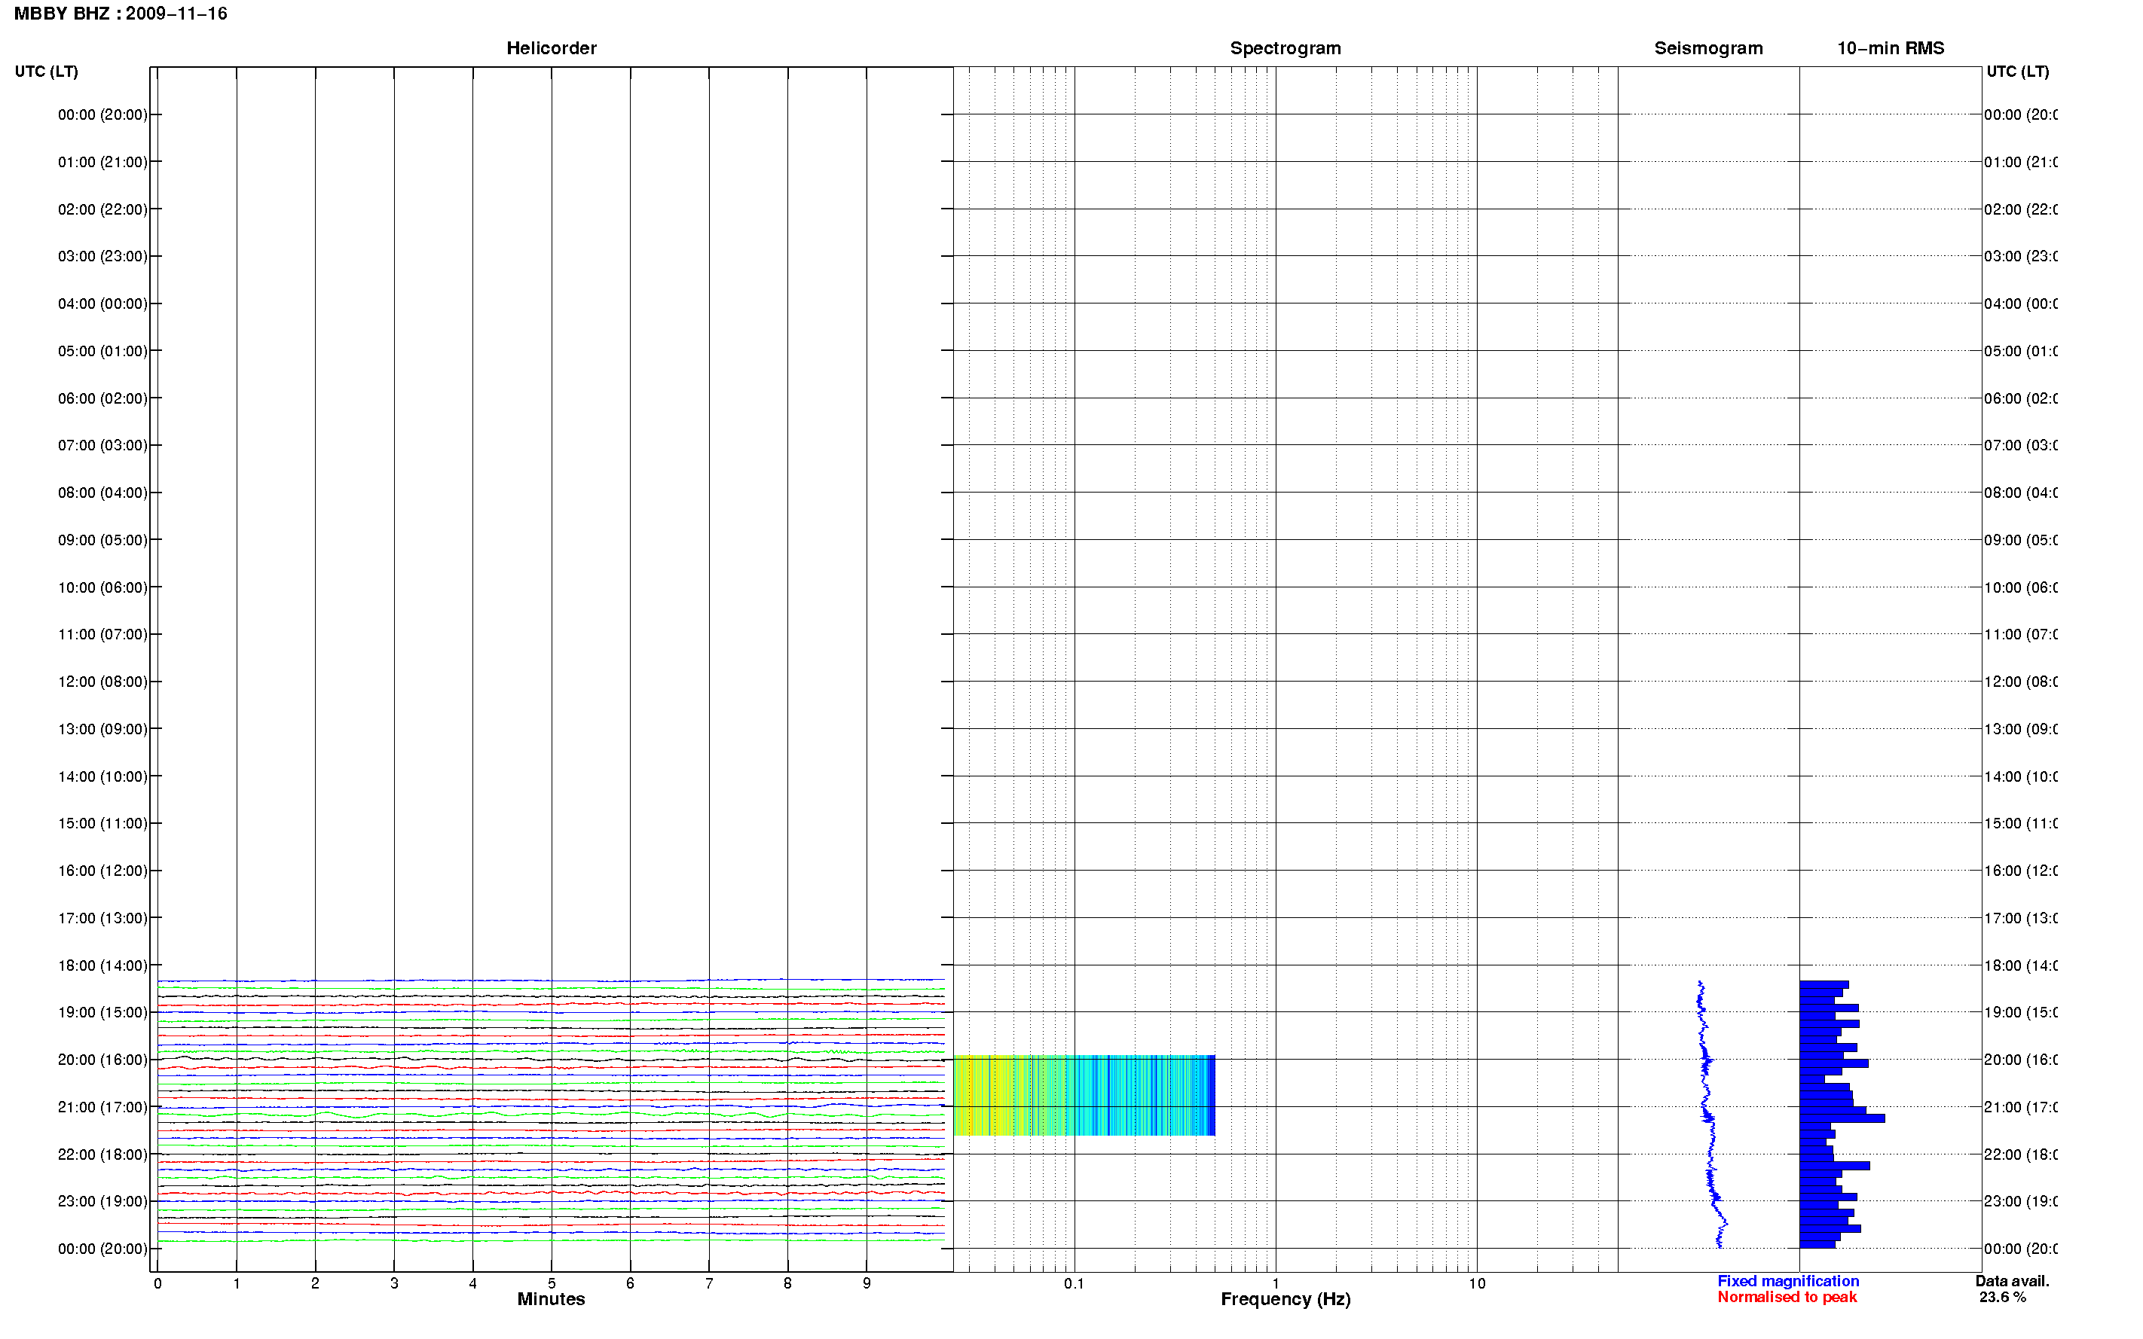This screenshot has width=2143, height=1339.
Task: Select the Seismogram panel heading
Action: click(x=1708, y=48)
